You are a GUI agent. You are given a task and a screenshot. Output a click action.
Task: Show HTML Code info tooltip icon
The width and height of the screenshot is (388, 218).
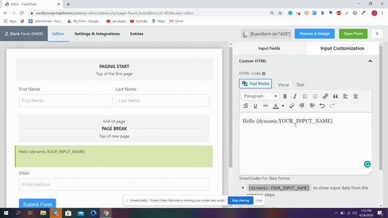click(264, 73)
